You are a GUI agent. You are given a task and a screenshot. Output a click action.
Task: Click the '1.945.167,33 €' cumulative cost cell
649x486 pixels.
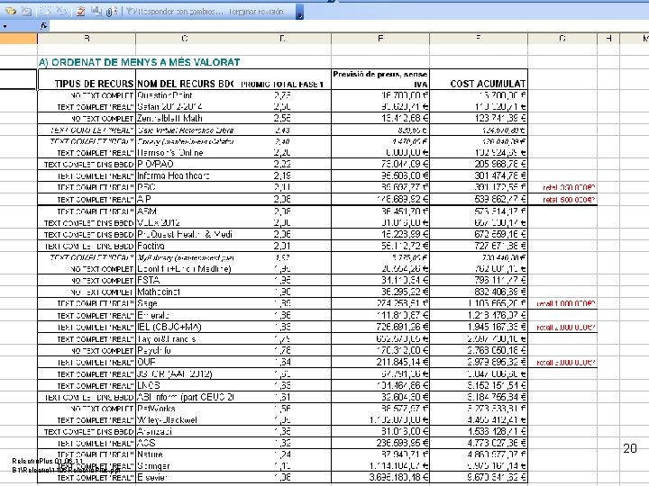[479, 327]
